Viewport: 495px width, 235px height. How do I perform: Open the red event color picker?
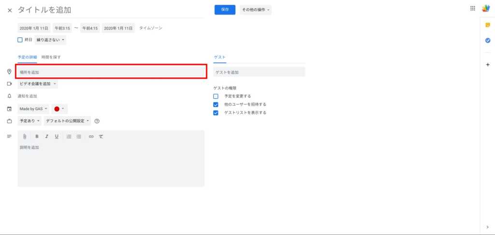click(59, 109)
